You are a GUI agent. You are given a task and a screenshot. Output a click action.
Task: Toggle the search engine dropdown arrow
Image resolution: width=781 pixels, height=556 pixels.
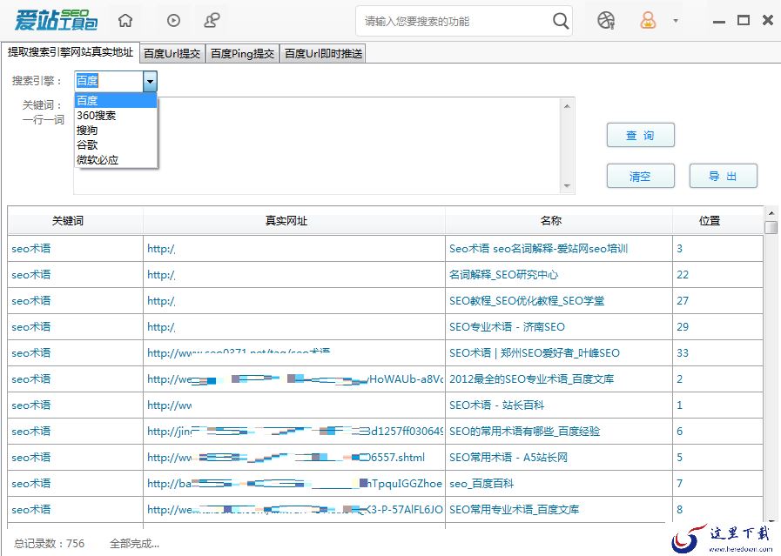tap(150, 81)
